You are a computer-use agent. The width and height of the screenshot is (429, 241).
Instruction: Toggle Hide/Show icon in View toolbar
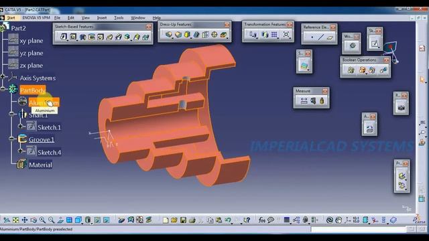(x=97, y=220)
